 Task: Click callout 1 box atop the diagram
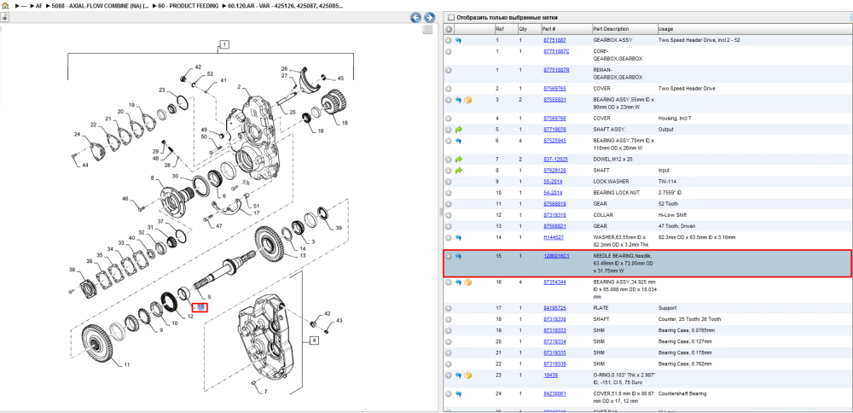click(224, 44)
